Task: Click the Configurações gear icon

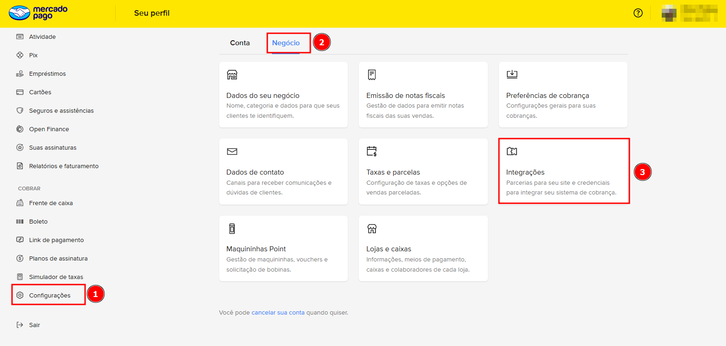Action: [20, 295]
